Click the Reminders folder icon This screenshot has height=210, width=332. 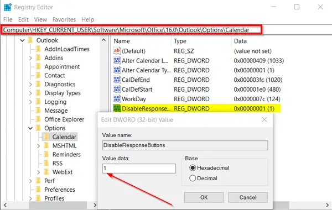point(46,154)
